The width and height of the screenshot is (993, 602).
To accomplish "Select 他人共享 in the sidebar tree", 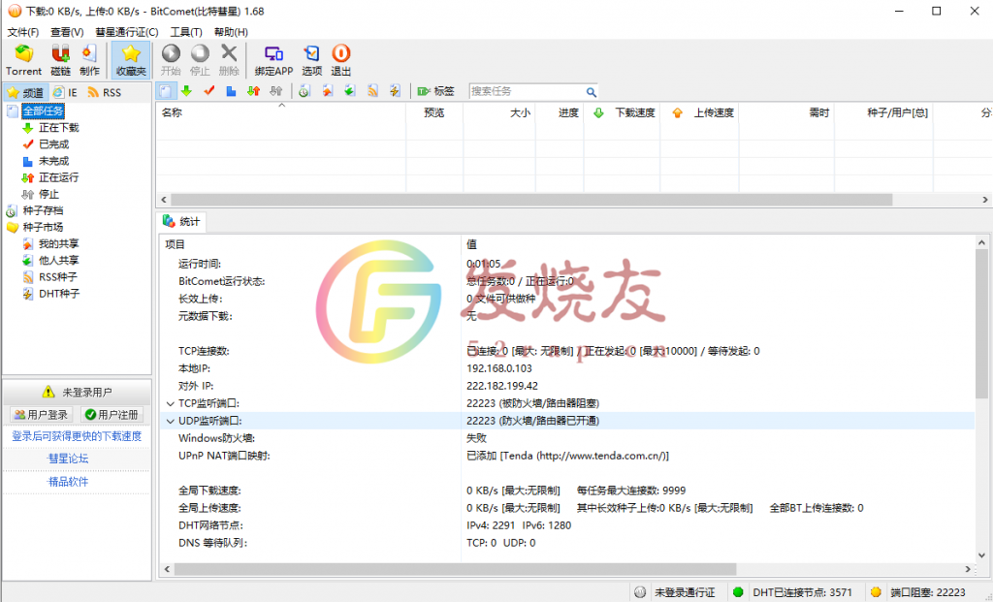I will click(x=58, y=260).
